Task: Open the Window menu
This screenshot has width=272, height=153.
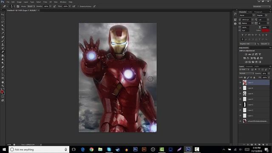Action: click(63, 2)
